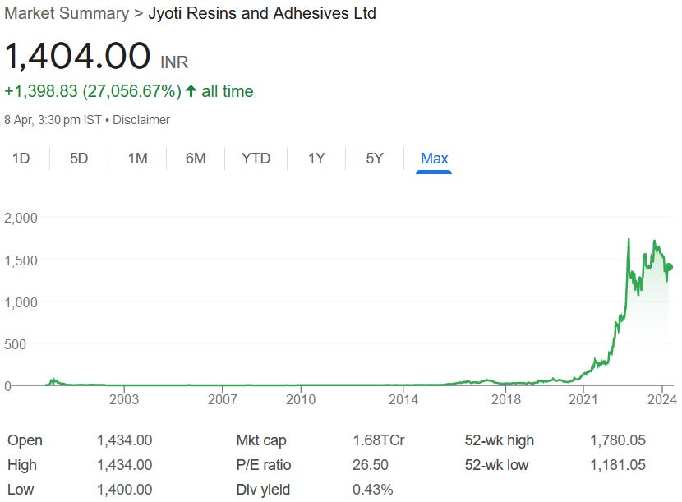Click the 2021 x-axis label
This screenshot has width=682, height=502.
coord(583,399)
